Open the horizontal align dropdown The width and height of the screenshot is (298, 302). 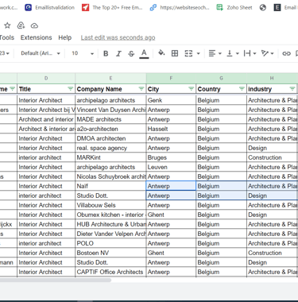(x=215, y=53)
